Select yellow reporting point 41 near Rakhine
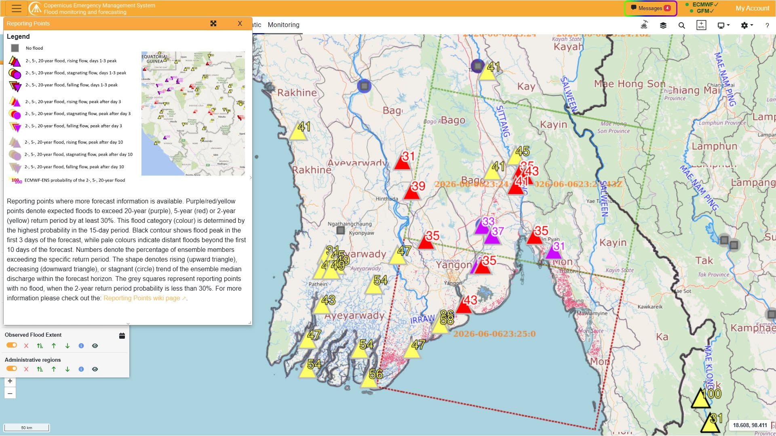Image resolution: width=776 pixels, height=436 pixels. point(298,132)
